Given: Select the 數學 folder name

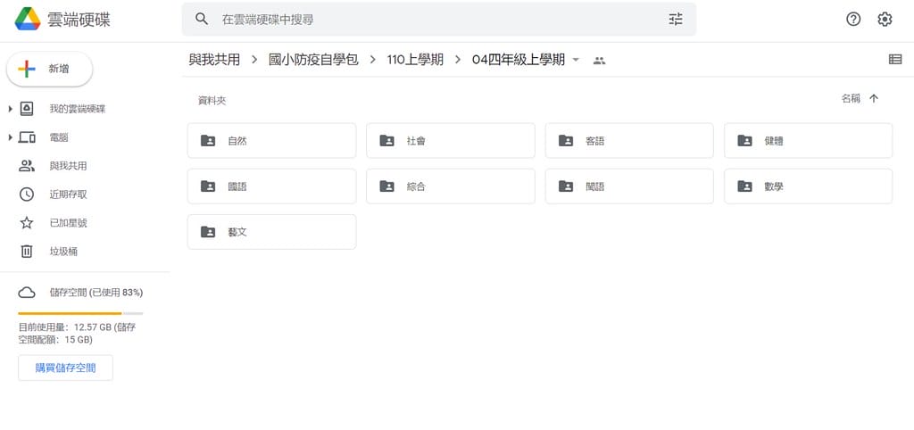Looking at the screenshot, I should pos(774,186).
